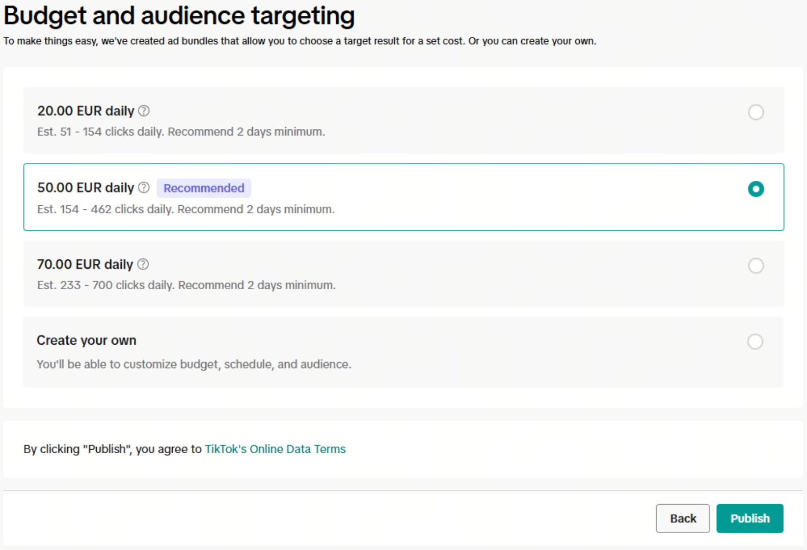Screen dimensions: 807x550
Task: Choose the 70.00 EUR daily radio button
Action: pyautogui.click(x=756, y=265)
